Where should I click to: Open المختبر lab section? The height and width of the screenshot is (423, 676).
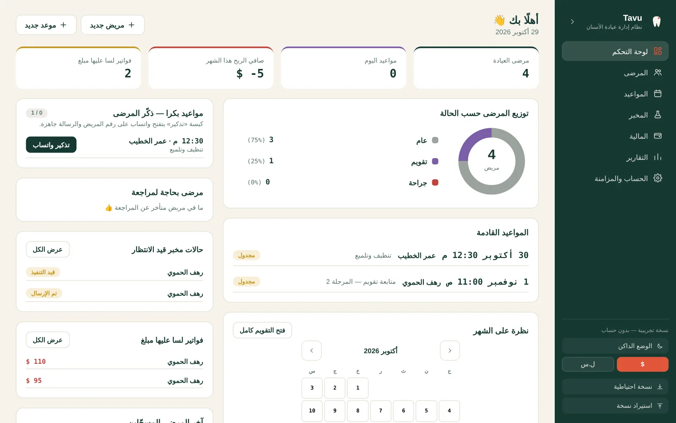tap(615, 115)
